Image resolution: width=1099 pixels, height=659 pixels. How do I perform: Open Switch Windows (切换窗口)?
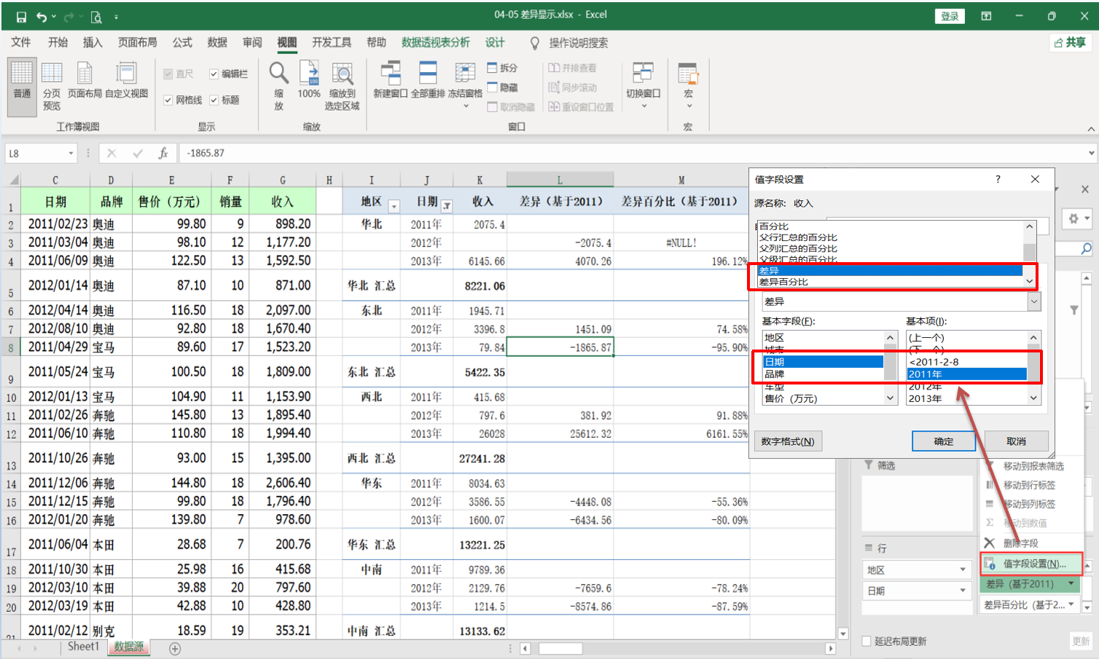coord(643,86)
